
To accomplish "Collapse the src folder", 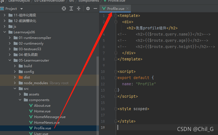I will tap(15, 88).
